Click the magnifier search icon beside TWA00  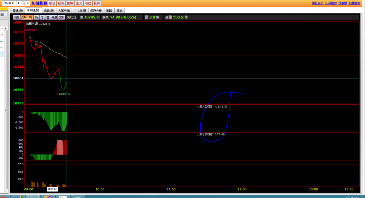pyautogui.click(x=23, y=3)
